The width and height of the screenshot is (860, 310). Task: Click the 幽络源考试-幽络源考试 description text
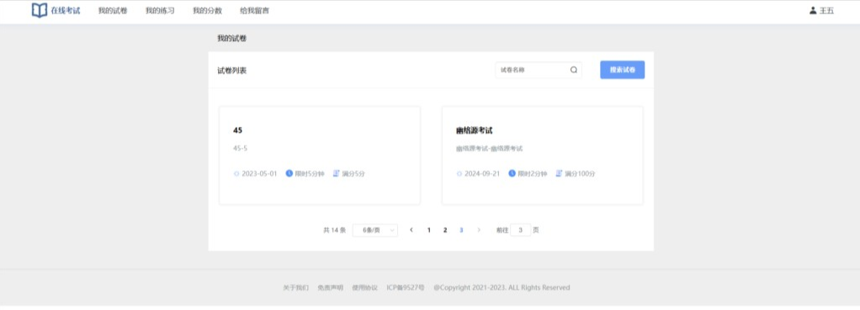[x=489, y=149]
